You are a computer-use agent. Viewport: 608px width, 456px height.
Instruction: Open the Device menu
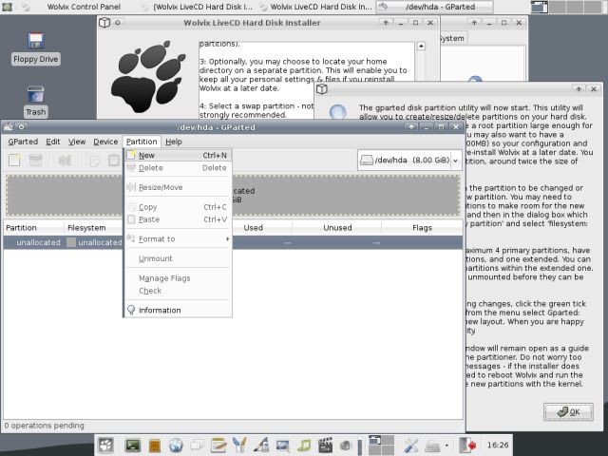pyautogui.click(x=105, y=142)
